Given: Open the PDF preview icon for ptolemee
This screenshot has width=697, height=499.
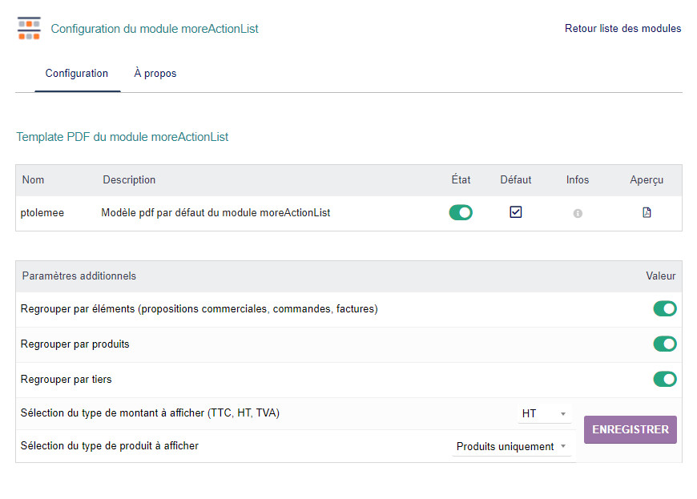Looking at the screenshot, I should point(647,213).
